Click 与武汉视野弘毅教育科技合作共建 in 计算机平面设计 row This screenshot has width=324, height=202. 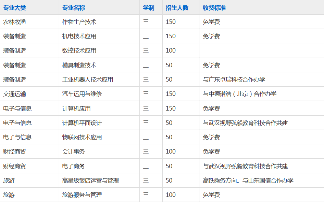click(x=245, y=123)
